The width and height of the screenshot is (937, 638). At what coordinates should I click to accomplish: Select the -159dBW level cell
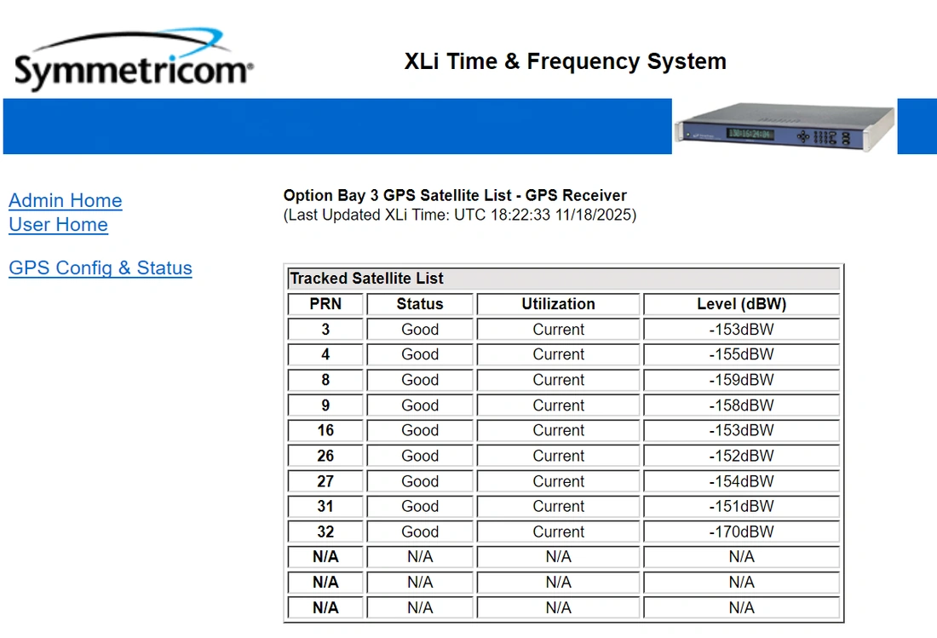(741, 380)
